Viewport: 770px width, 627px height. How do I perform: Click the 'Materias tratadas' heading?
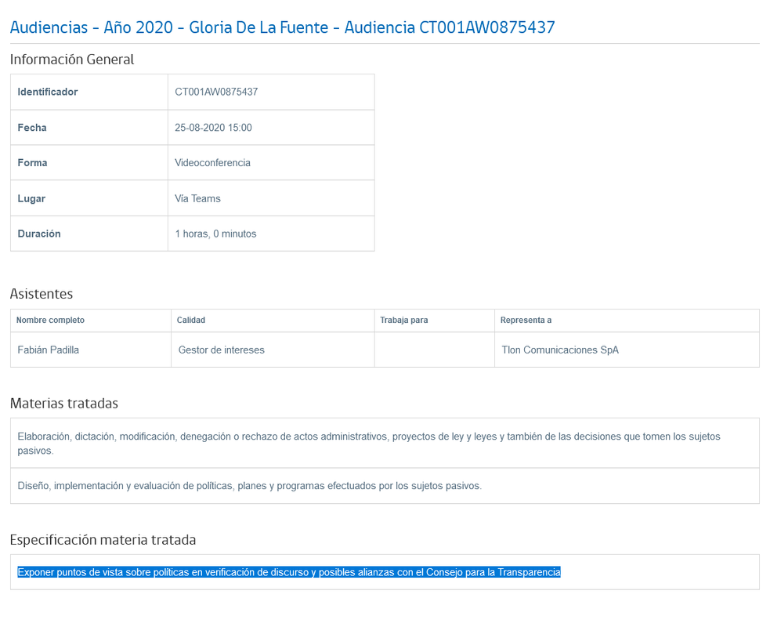[x=63, y=404]
